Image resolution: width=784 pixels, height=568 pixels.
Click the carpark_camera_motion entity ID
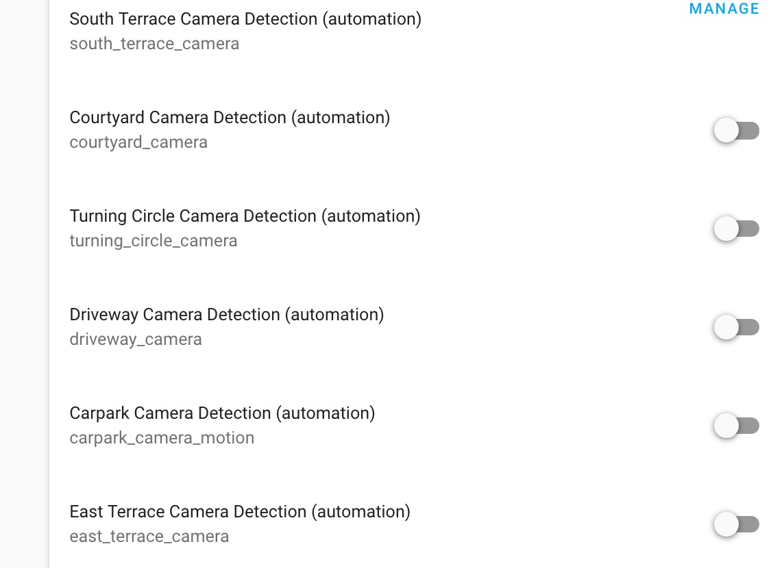[162, 437]
